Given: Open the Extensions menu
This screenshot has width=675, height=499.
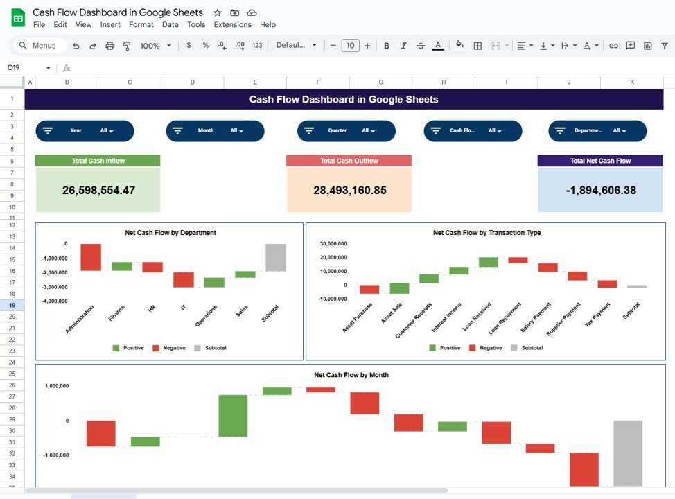Looking at the screenshot, I should point(232,24).
